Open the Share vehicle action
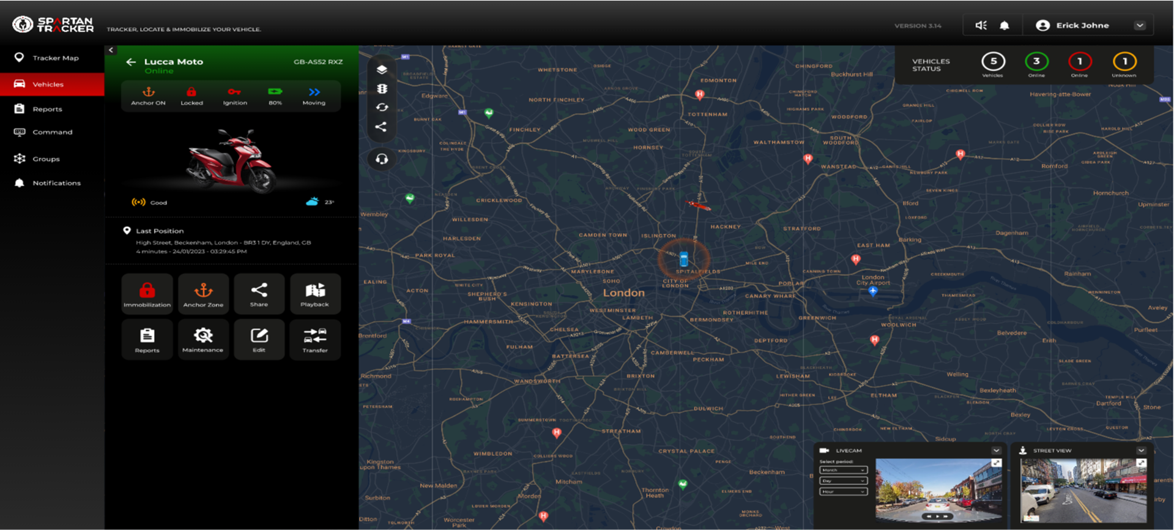The height and width of the screenshot is (530, 1174). tap(259, 294)
